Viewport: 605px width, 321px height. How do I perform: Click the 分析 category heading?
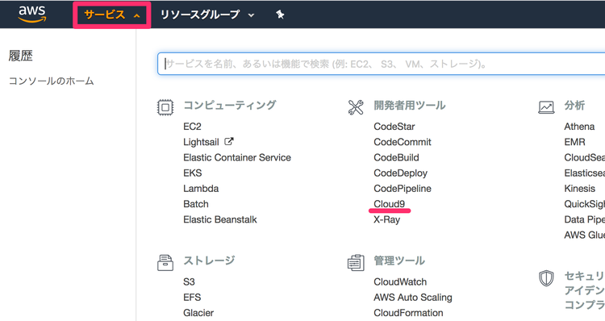point(574,106)
